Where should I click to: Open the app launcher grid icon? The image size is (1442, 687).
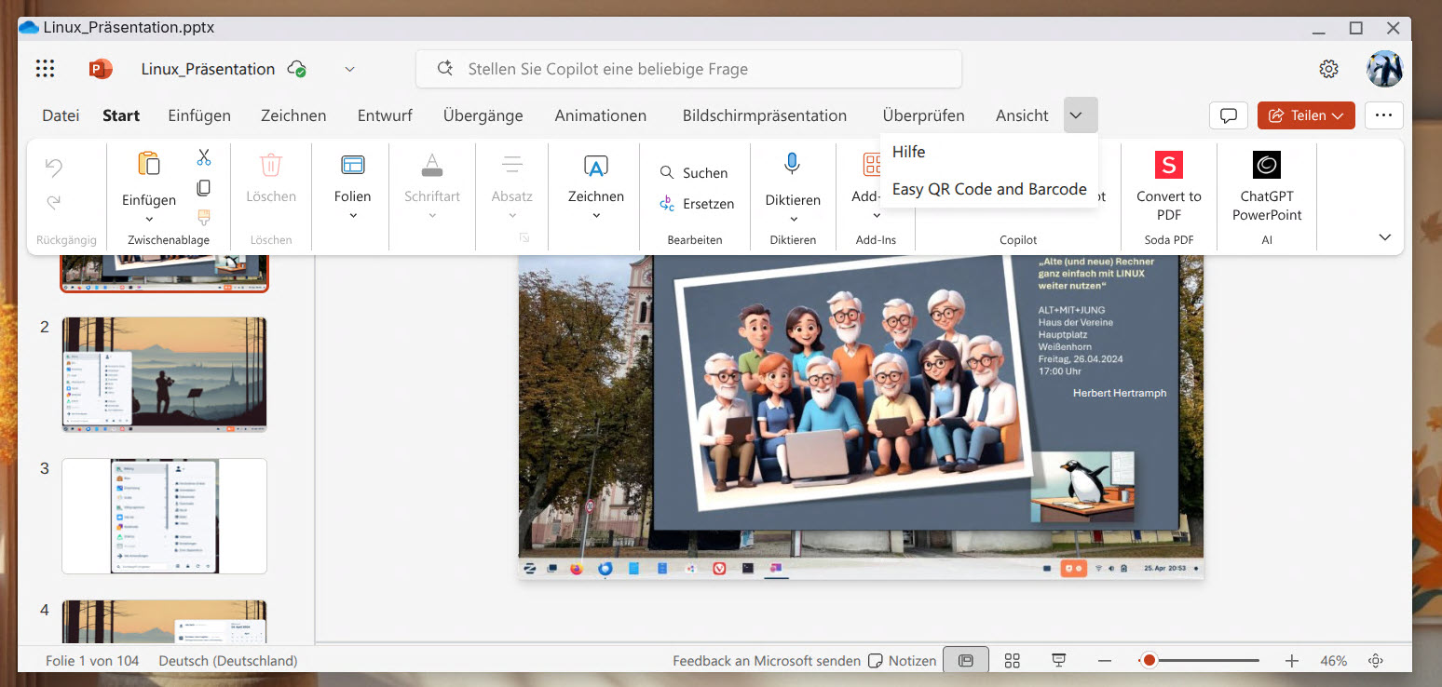[x=45, y=69]
